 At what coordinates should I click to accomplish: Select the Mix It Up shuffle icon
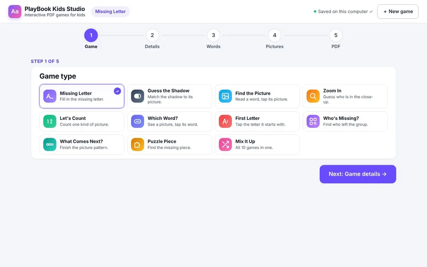pyautogui.click(x=225, y=145)
